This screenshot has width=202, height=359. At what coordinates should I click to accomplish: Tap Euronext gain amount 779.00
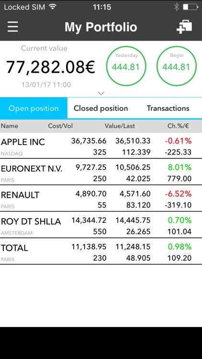[x=180, y=179]
